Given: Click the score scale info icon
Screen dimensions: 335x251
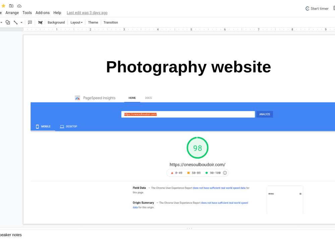Looking at the screenshot, I should point(225,173).
